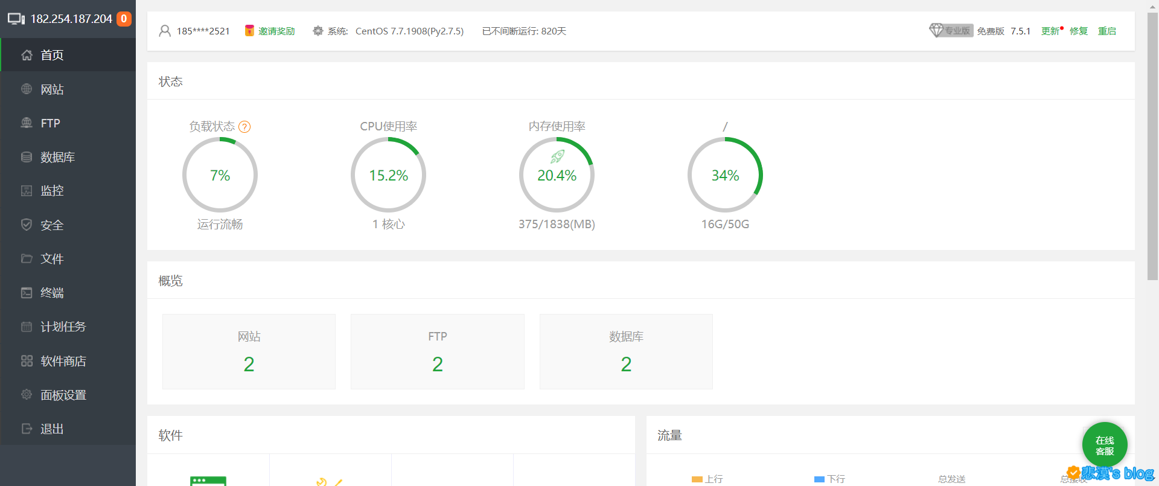Click the 重启 restart link

[x=1107, y=31]
